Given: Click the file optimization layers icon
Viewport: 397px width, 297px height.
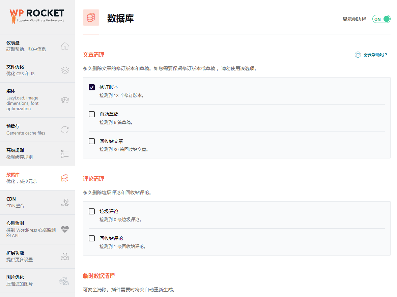Looking at the screenshot, I should [65, 70].
